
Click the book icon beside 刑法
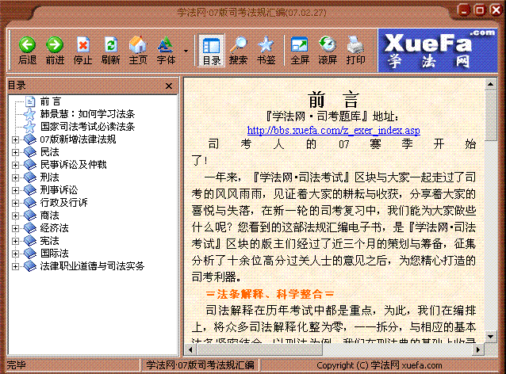(x=30, y=177)
